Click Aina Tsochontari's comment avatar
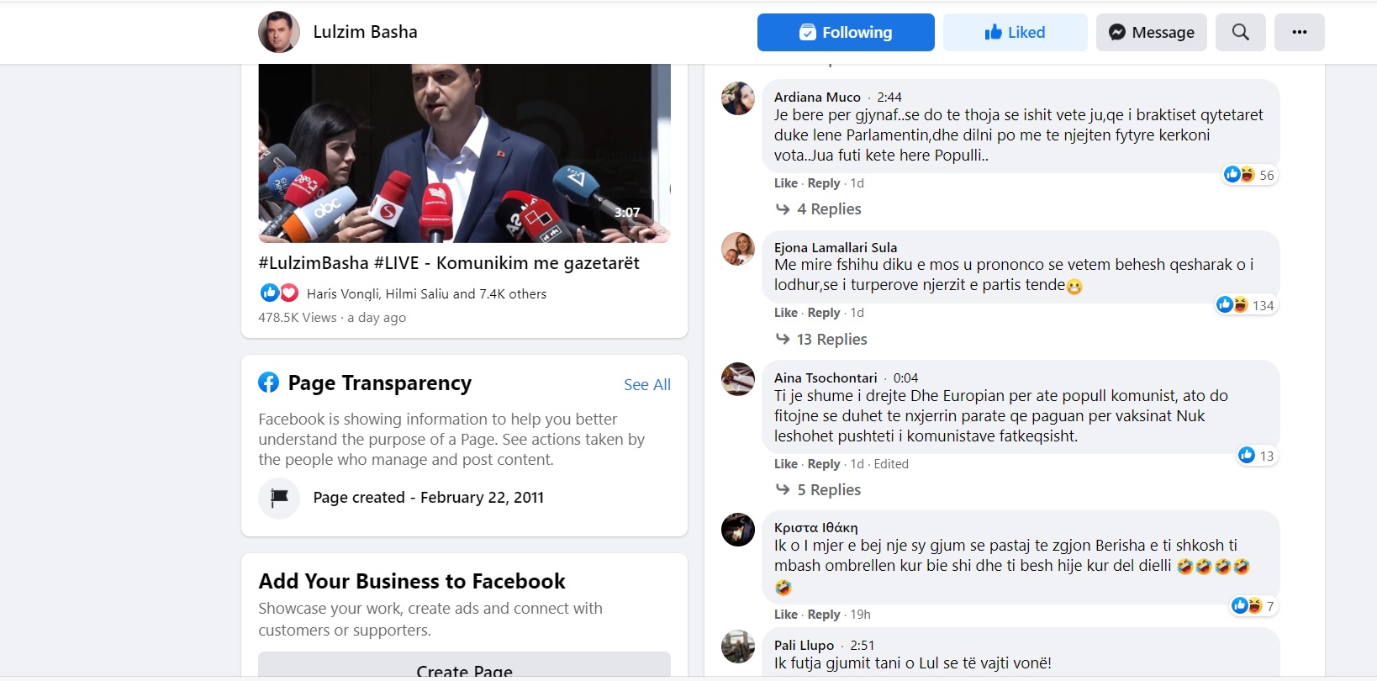 738,379
